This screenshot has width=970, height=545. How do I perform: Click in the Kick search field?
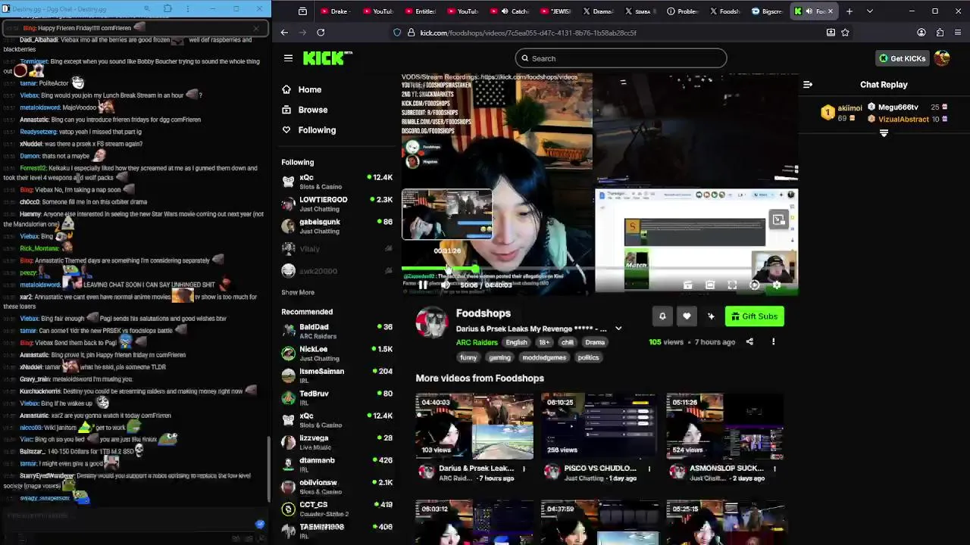click(x=621, y=58)
